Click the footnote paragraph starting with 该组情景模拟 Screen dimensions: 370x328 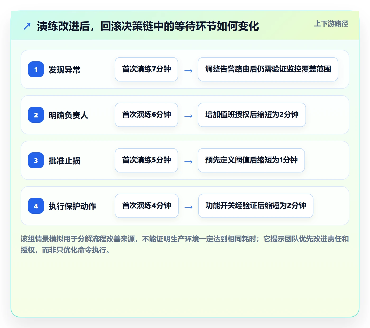point(185,244)
